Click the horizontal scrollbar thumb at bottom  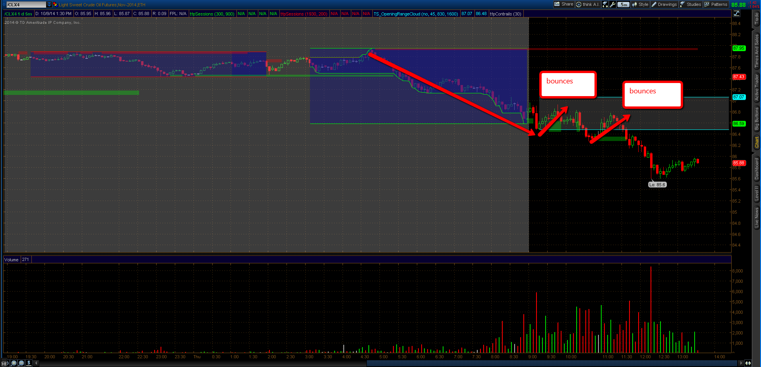552,363
